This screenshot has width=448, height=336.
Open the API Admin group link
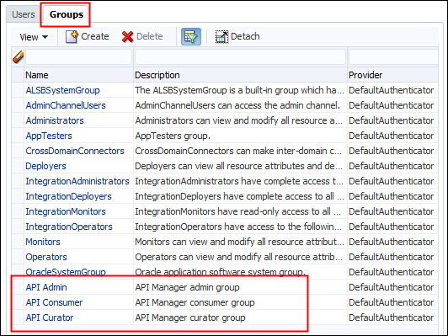pyautogui.click(x=46, y=287)
